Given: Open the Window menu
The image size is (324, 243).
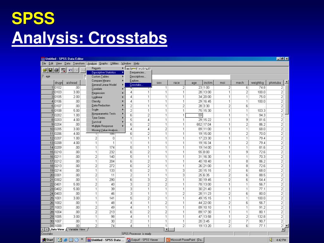Looking at the screenshot, I should [x=126, y=63].
